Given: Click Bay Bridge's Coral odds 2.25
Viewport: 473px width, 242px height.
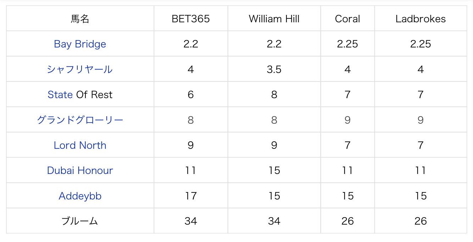Looking at the screenshot, I should click(x=347, y=44).
